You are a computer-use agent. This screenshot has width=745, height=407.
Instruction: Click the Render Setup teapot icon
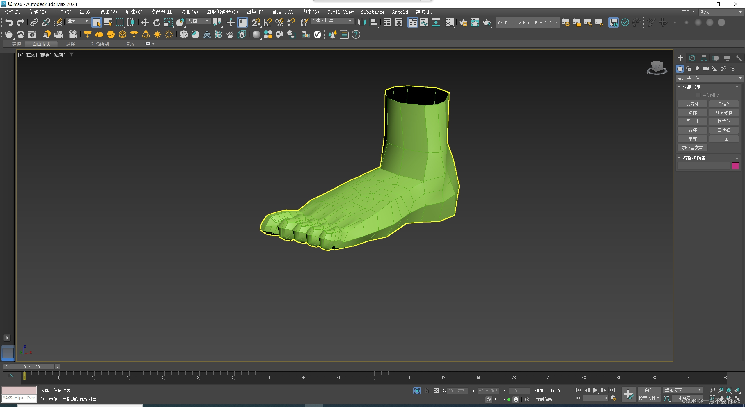(x=463, y=22)
